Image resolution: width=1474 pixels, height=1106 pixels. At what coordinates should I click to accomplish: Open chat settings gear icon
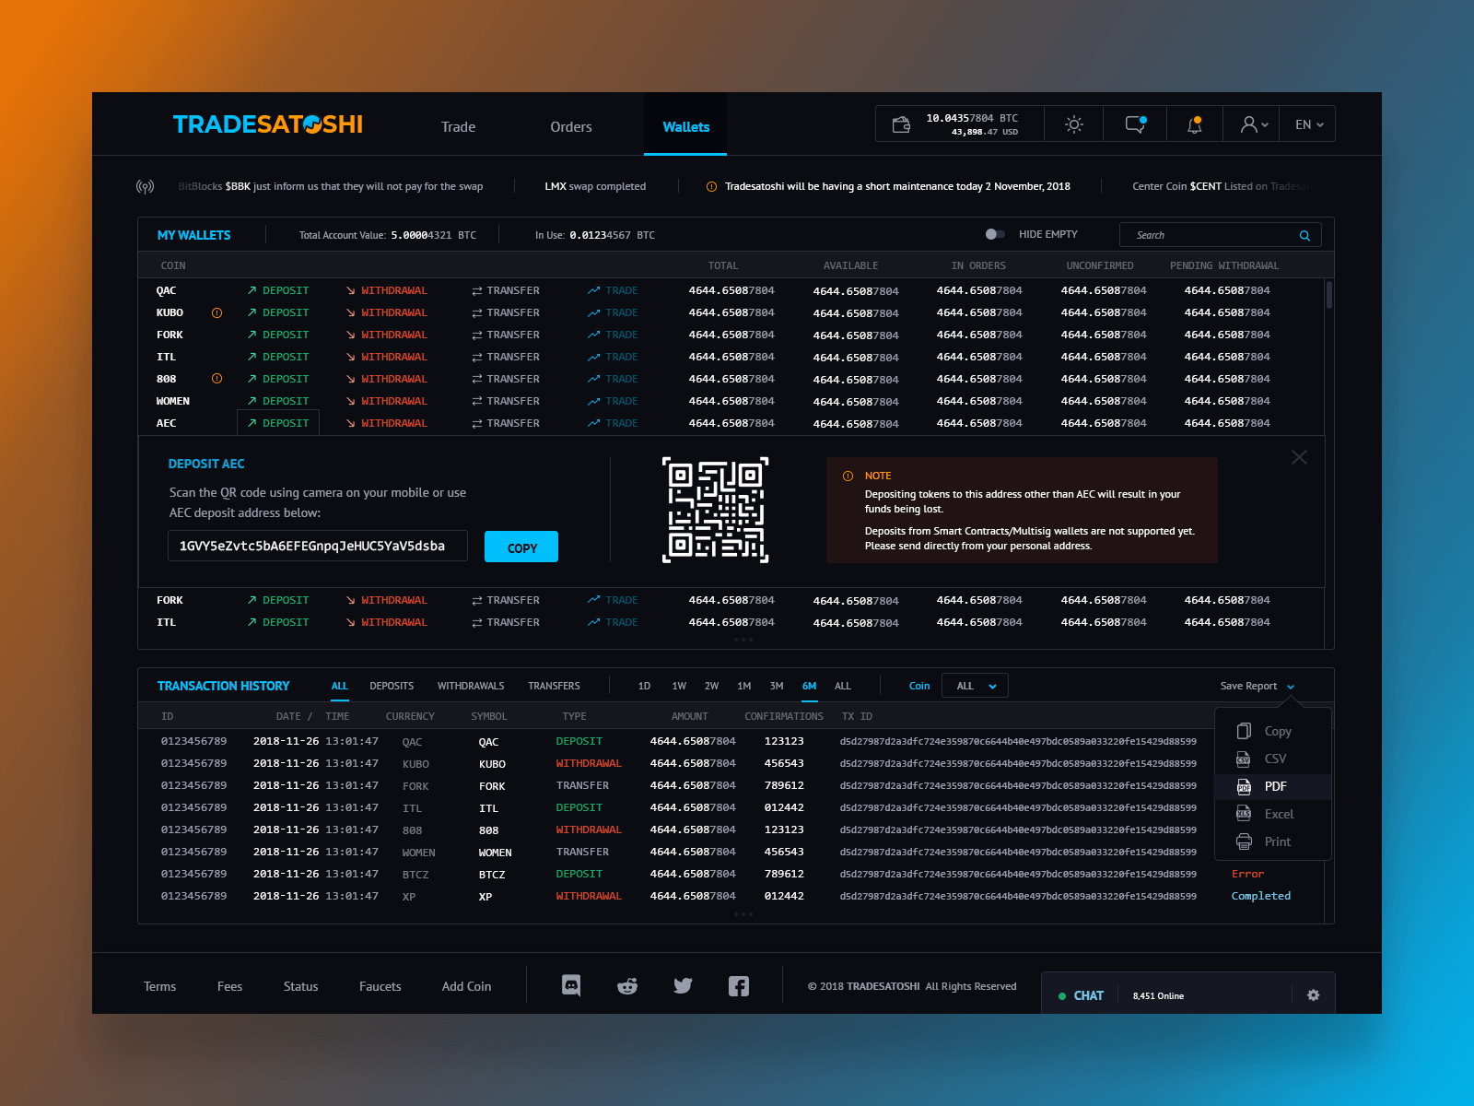(1314, 995)
